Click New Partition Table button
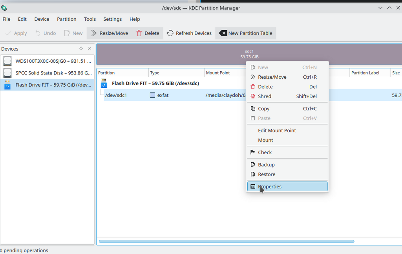 coord(245,33)
